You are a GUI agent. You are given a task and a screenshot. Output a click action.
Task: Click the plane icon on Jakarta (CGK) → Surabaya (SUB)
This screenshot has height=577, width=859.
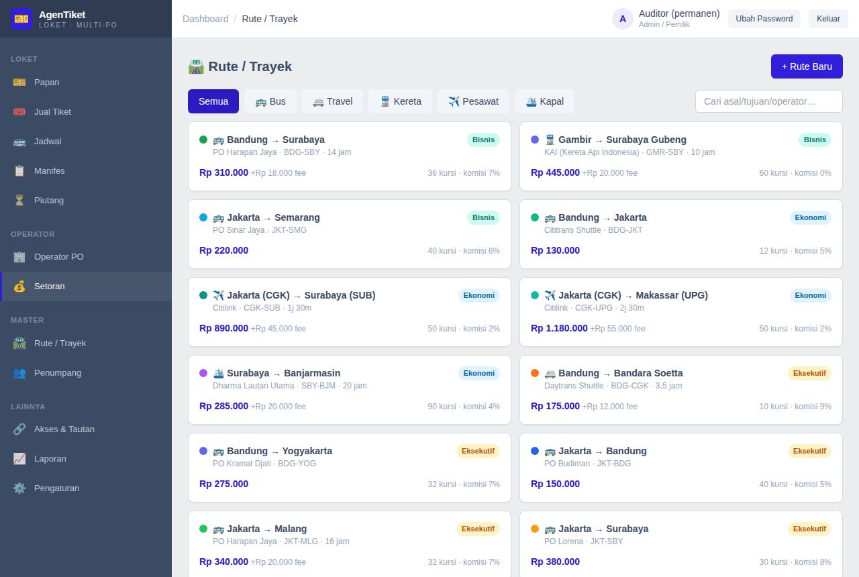pos(219,295)
